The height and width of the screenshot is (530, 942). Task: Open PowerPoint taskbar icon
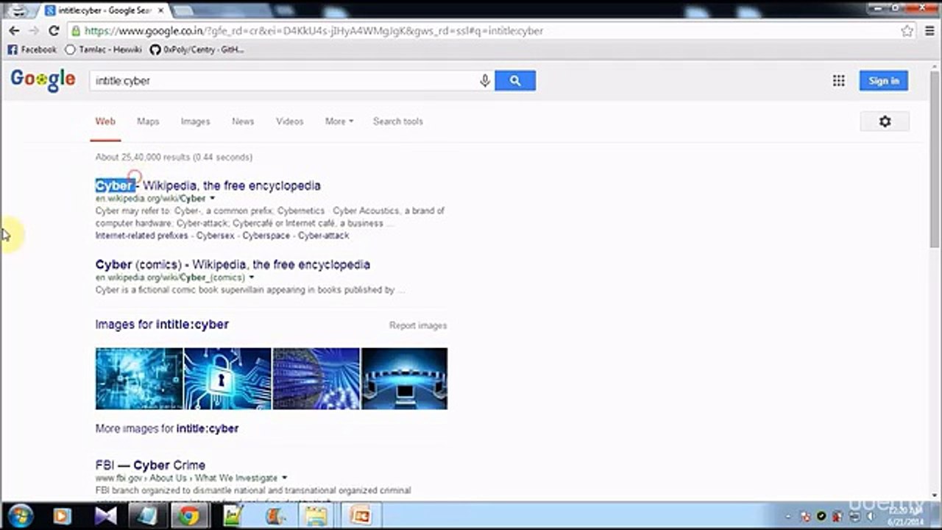coord(361,516)
